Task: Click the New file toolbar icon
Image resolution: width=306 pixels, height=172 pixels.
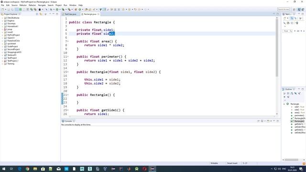Action: [2, 10]
